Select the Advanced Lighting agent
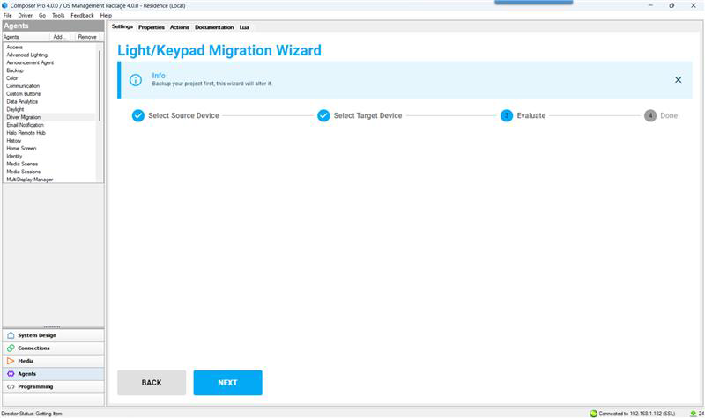 pyautogui.click(x=26, y=55)
